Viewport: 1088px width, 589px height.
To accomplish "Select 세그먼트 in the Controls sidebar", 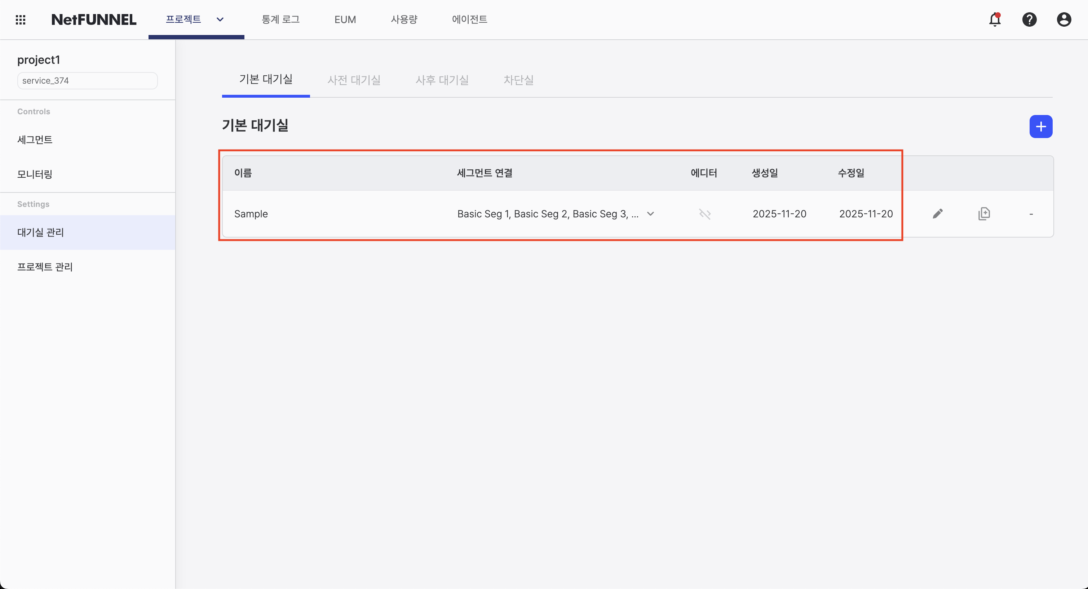I will coord(35,139).
